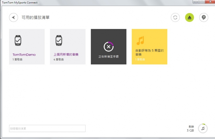Click the green eject watch button
215x139 pixels.
[189, 18]
